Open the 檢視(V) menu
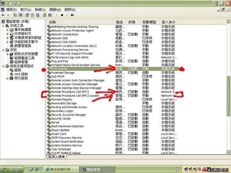This screenshot has height=173, width=231. pyautogui.click(x=40, y=10)
